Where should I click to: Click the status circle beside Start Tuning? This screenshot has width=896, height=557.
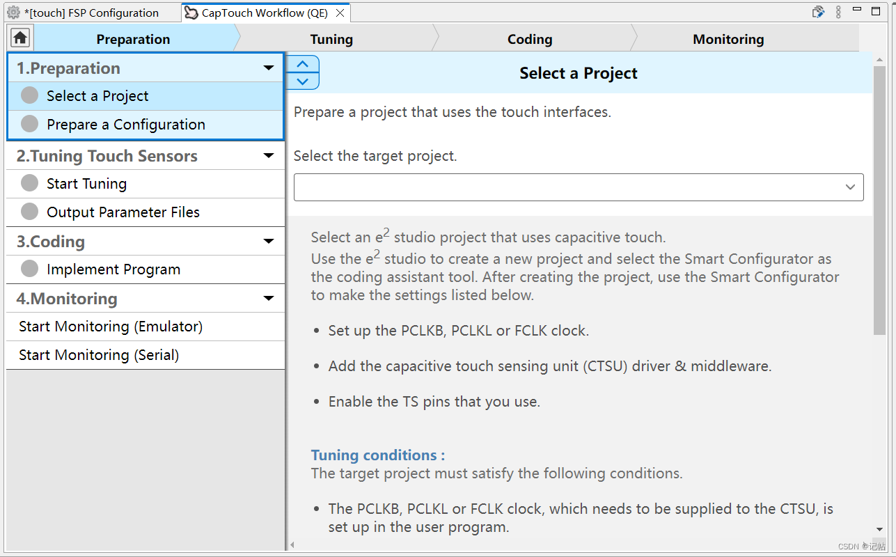coord(29,183)
